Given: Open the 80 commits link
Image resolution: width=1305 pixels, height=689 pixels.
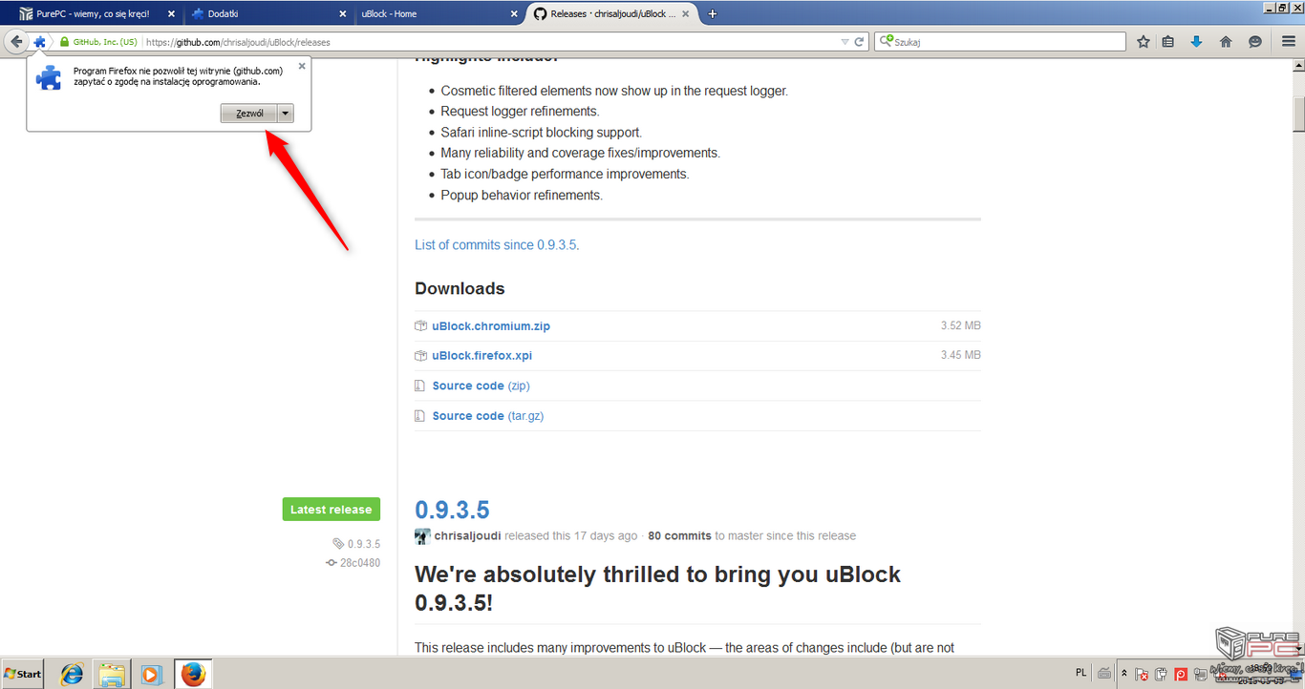Looking at the screenshot, I should coord(679,536).
